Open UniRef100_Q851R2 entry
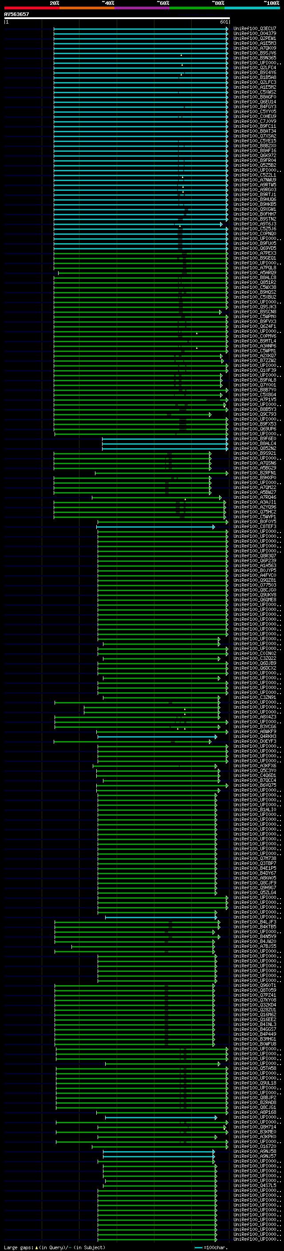Screen dimensions: 284x1251 254,282
